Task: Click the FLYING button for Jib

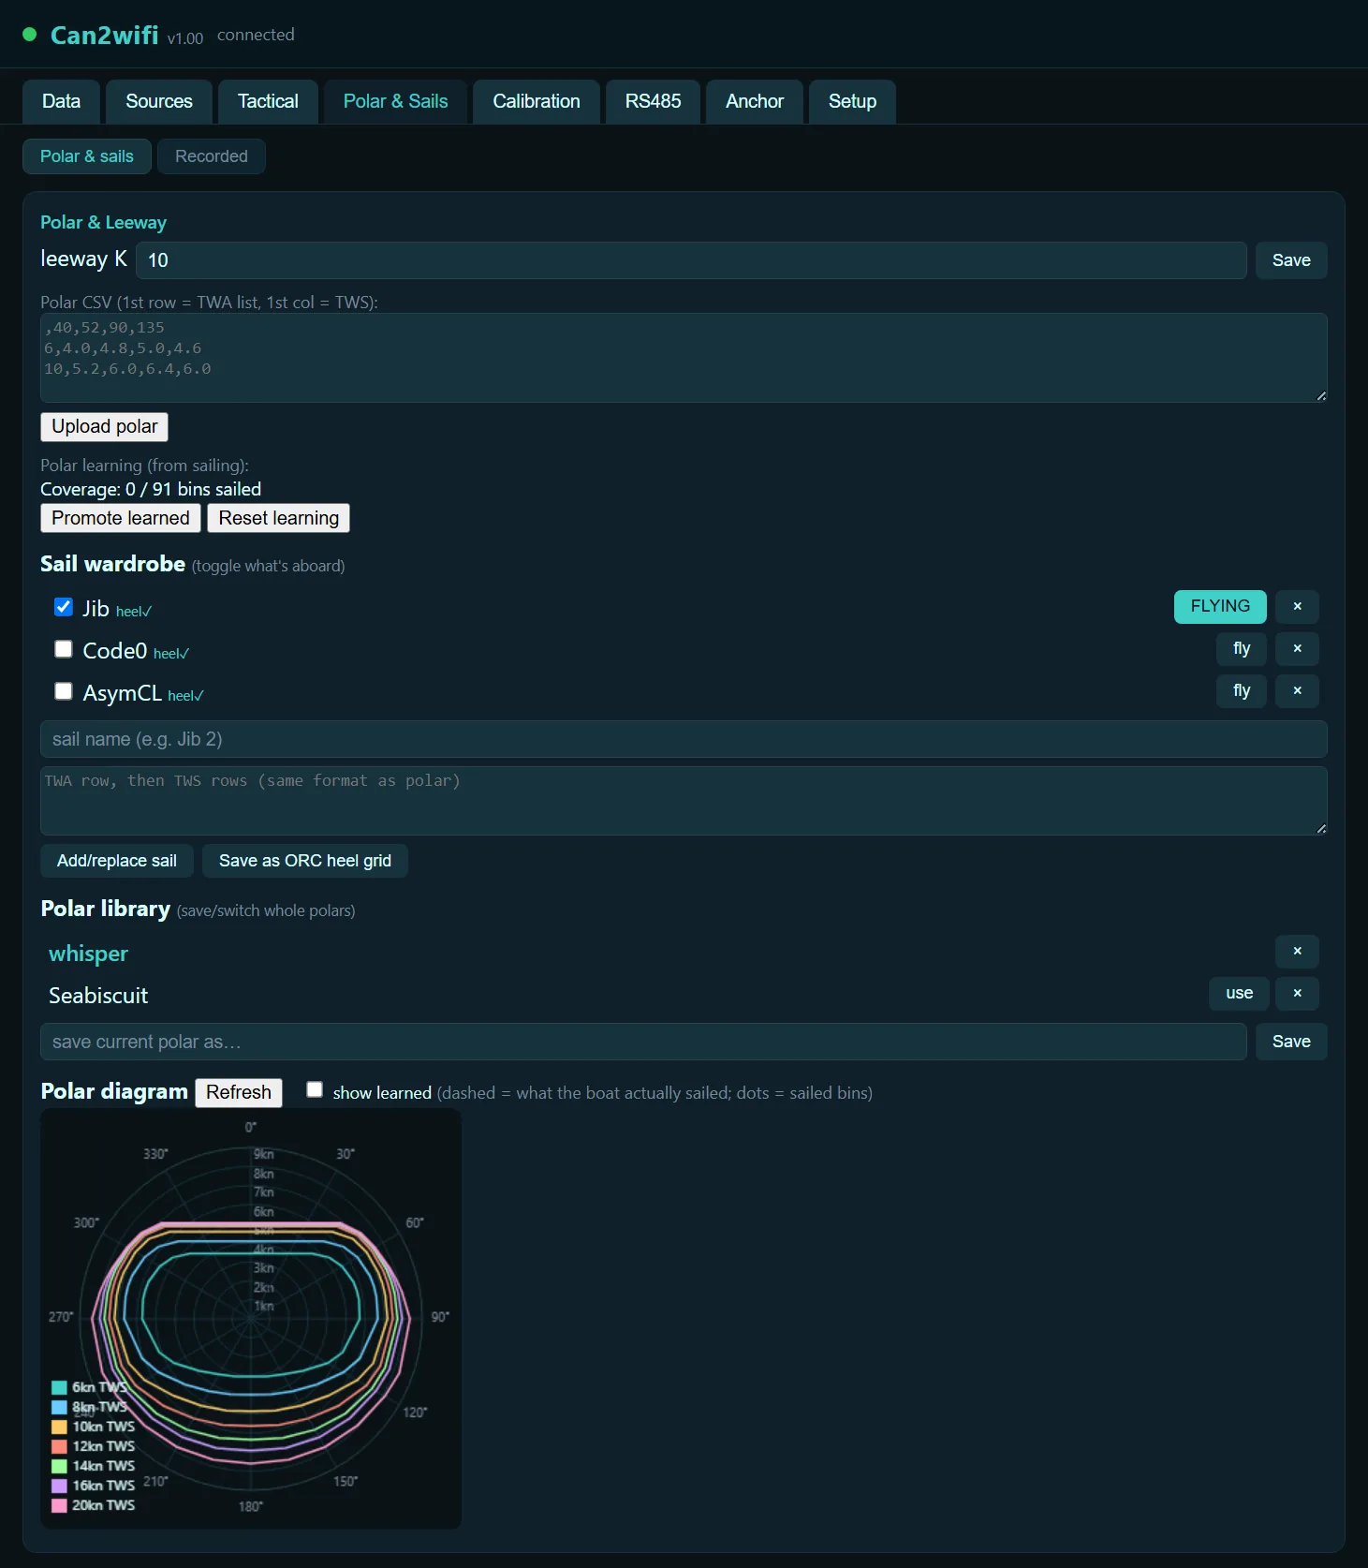Action: pyautogui.click(x=1220, y=607)
